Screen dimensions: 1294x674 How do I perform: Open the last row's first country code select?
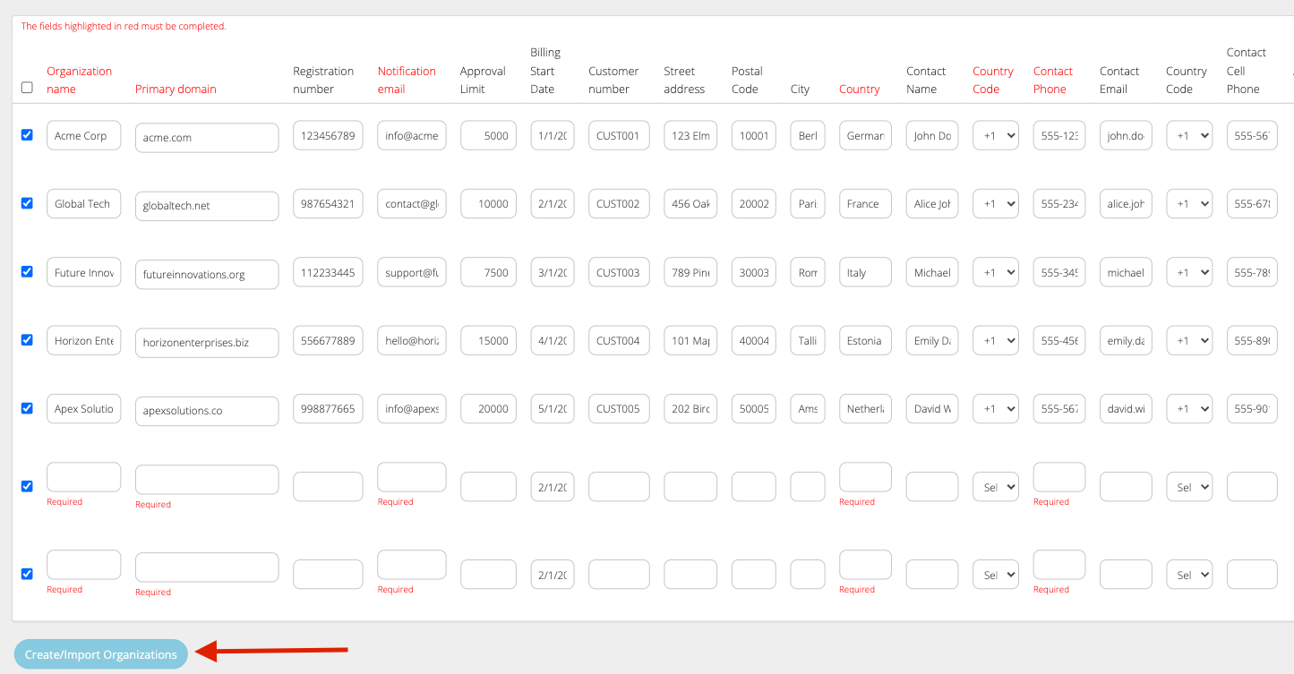[x=995, y=574]
